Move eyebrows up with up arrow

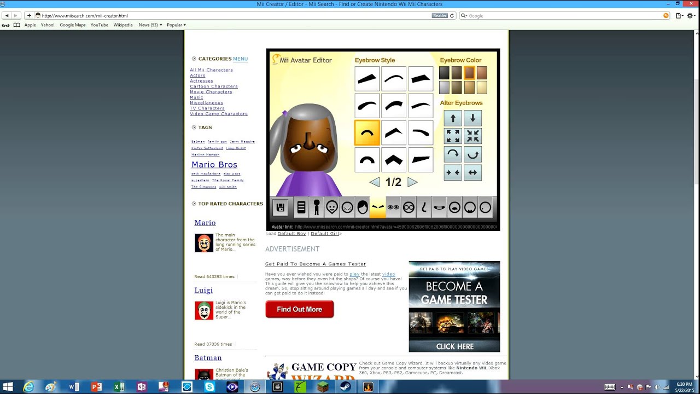tap(453, 118)
